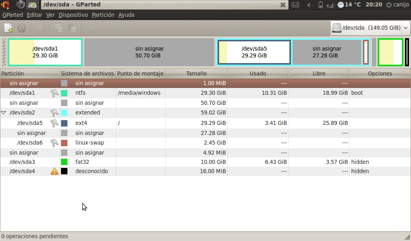Image resolution: width=411 pixels, height=241 pixels.
Task: Select the red linux-swap block in disk map
Action: coord(366,52)
